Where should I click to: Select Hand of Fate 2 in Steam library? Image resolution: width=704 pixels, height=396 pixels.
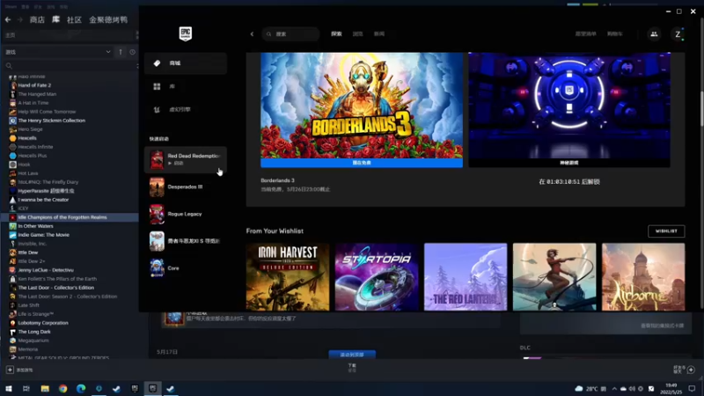(x=34, y=85)
